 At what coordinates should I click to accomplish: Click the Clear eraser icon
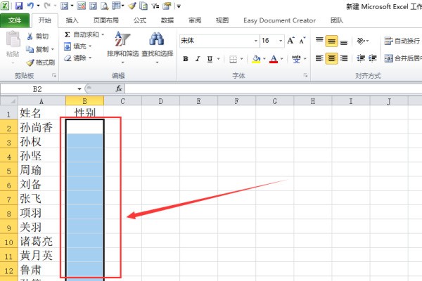click(67, 58)
